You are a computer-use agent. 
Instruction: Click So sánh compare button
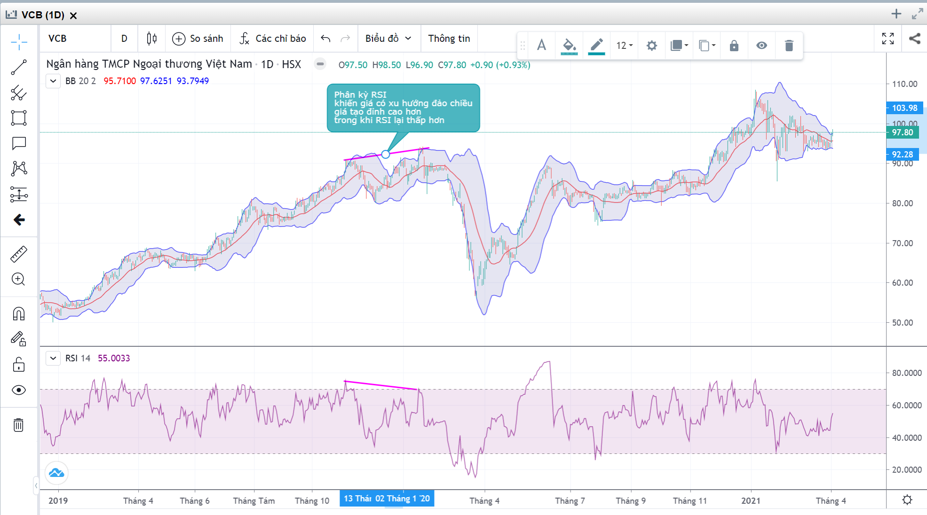click(x=198, y=39)
